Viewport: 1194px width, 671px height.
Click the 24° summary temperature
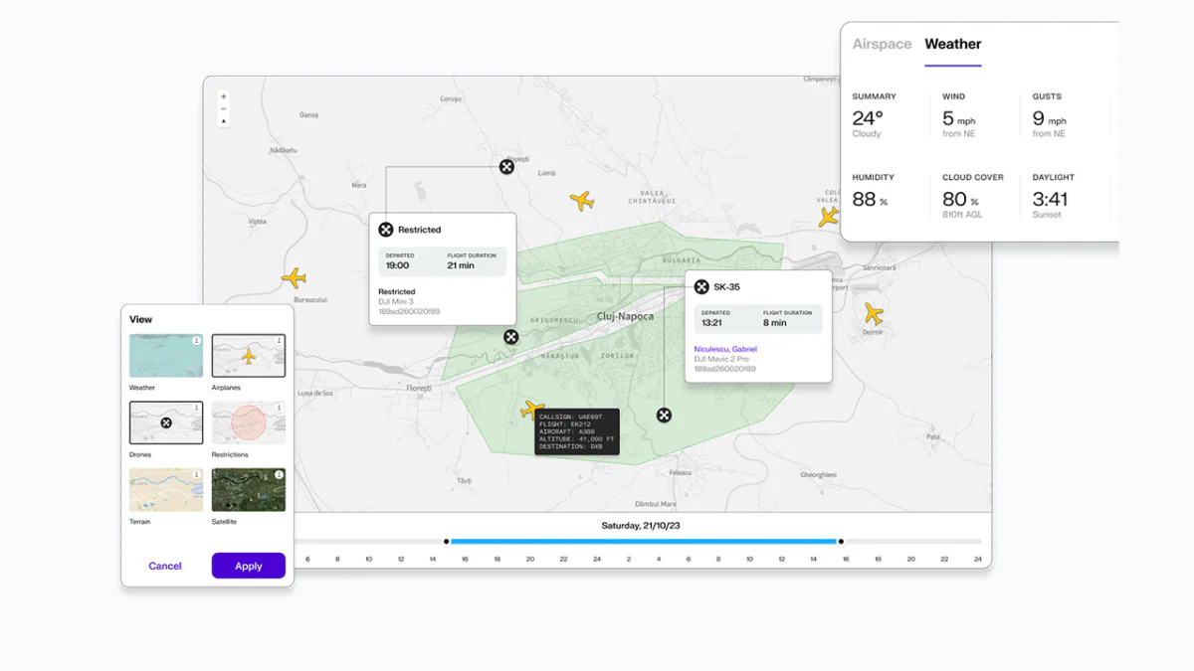click(x=868, y=117)
